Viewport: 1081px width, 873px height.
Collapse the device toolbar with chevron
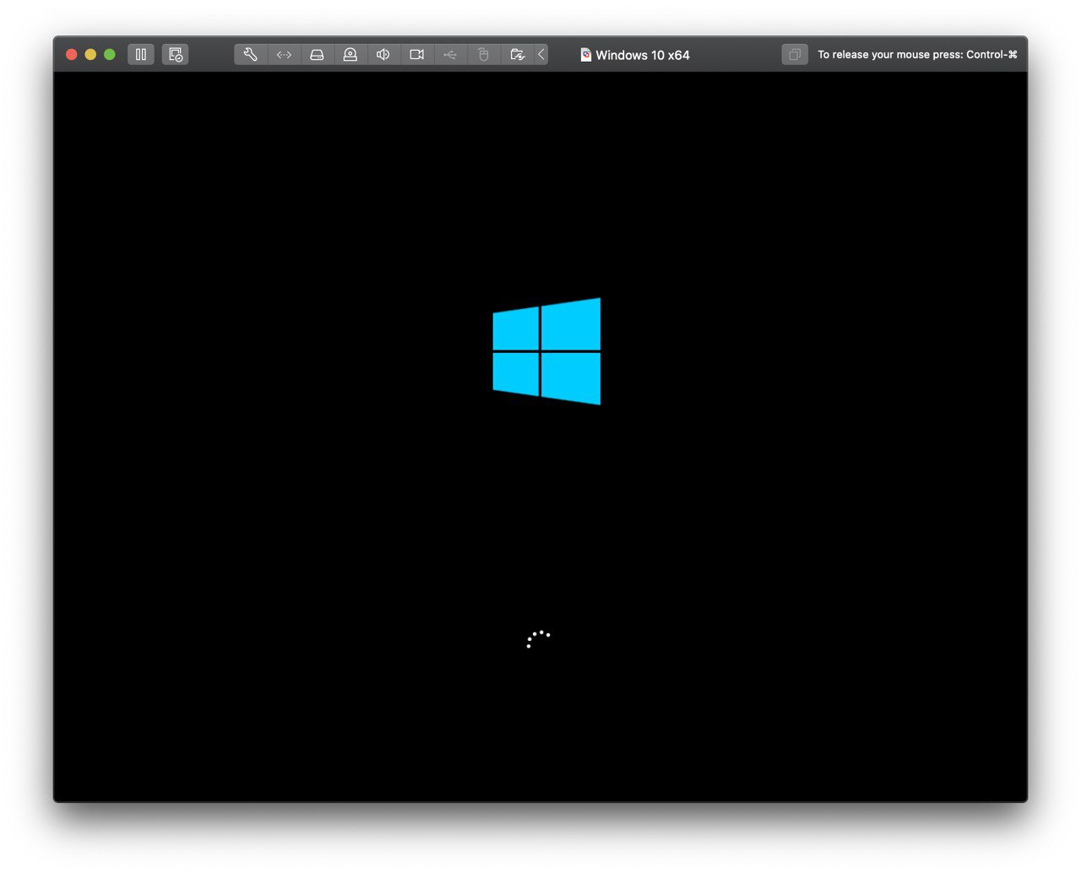[541, 55]
